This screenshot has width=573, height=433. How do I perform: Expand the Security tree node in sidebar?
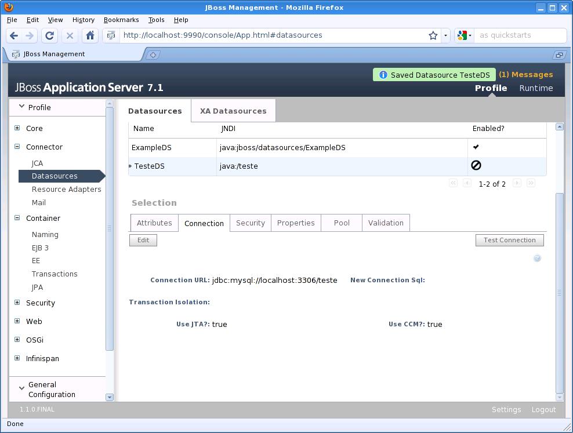(x=17, y=303)
